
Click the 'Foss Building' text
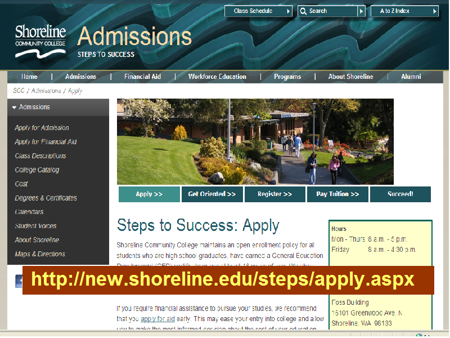click(x=350, y=303)
